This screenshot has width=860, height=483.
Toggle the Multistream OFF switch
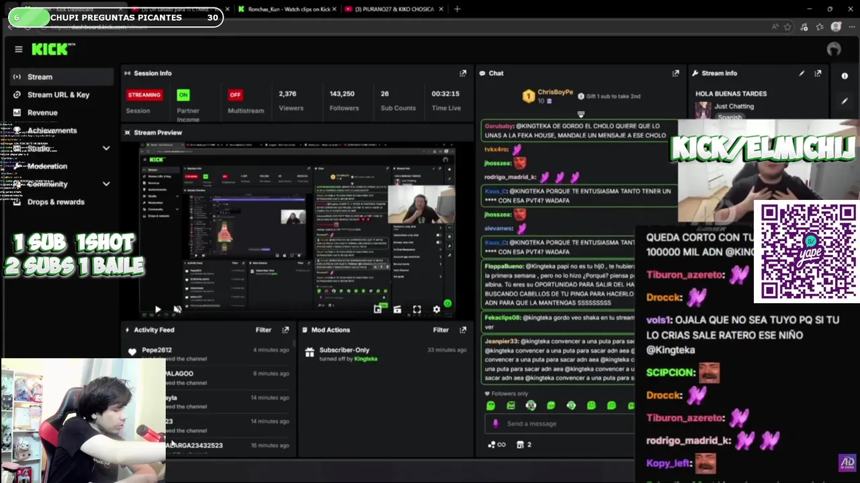235,95
